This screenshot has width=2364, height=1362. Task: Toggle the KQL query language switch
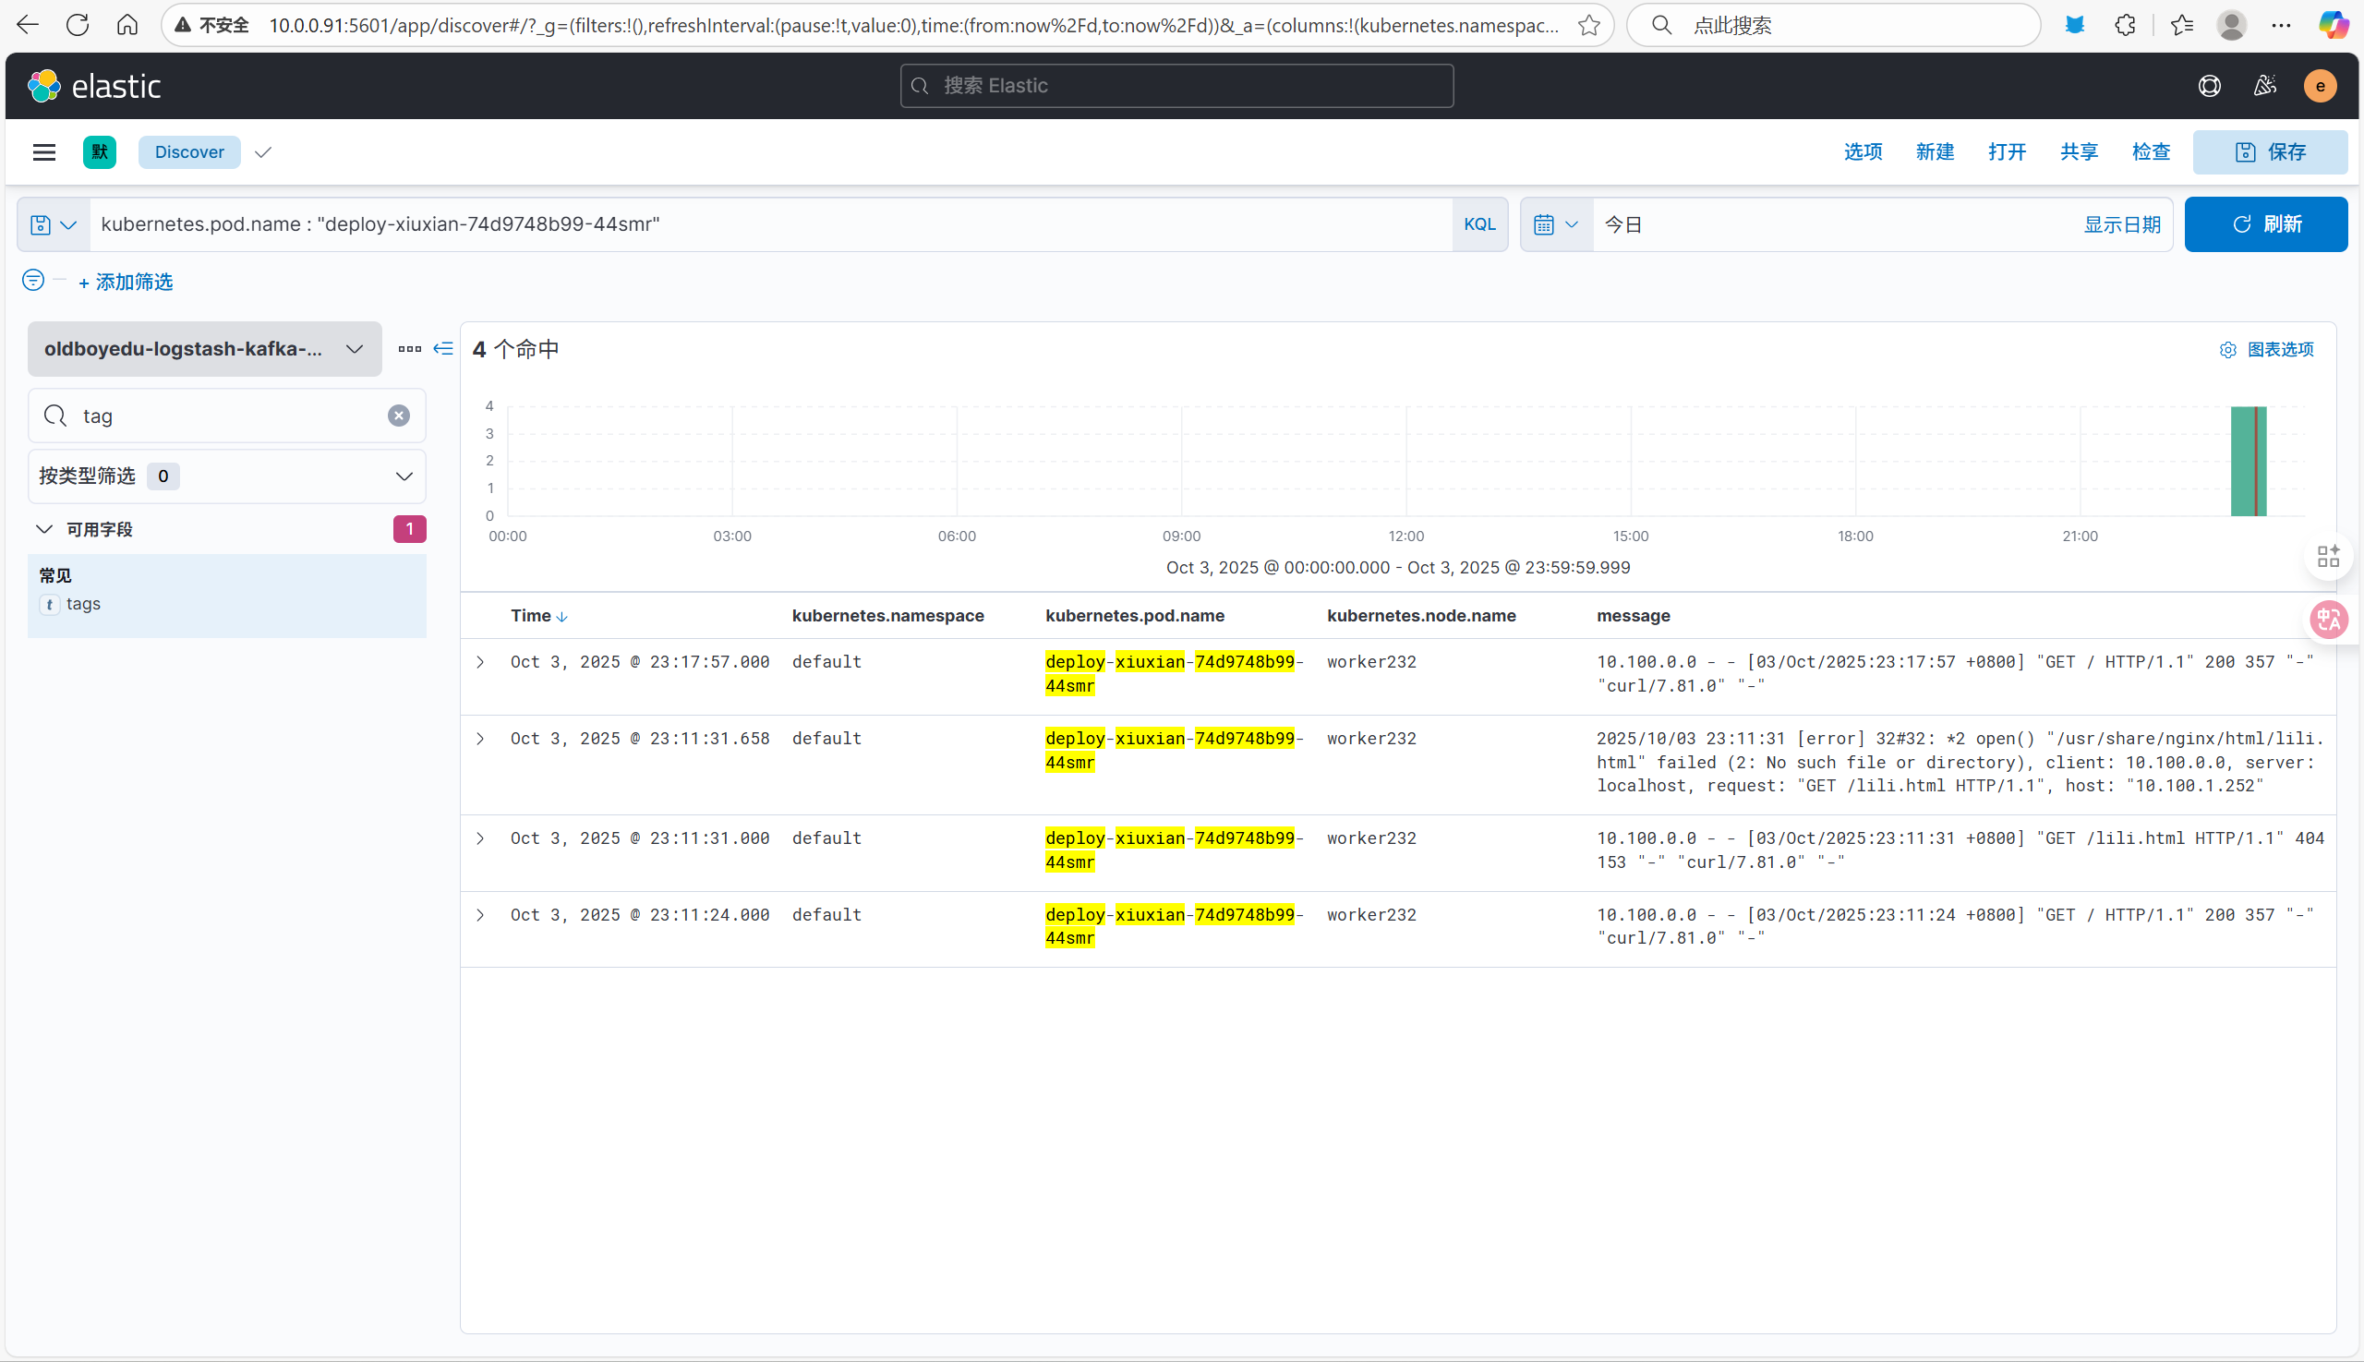pyautogui.click(x=1479, y=224)
